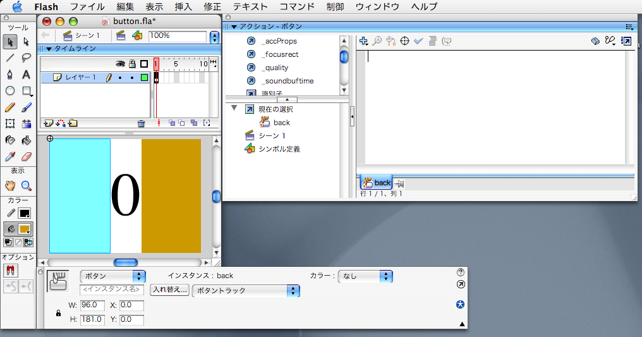Image resolution: width=642 pixels, height=337 pixels.
Task: Open the ウィンドウ menu
Action: point(377,7)
